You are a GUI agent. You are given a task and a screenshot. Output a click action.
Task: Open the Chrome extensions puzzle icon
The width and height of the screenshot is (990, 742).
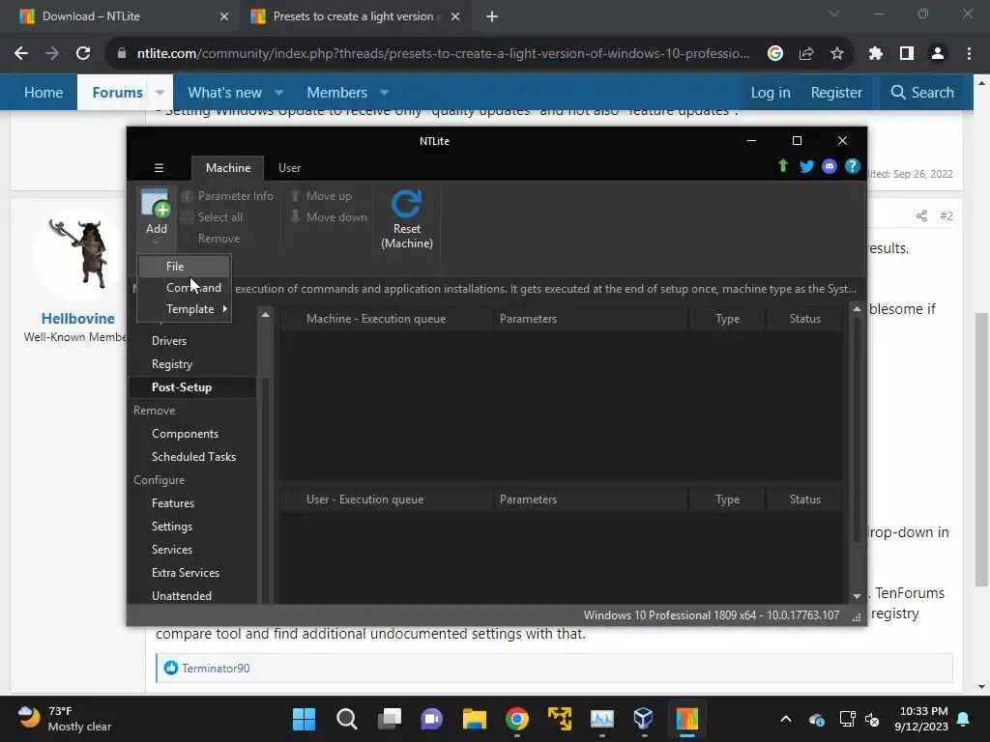coord(875,54)
